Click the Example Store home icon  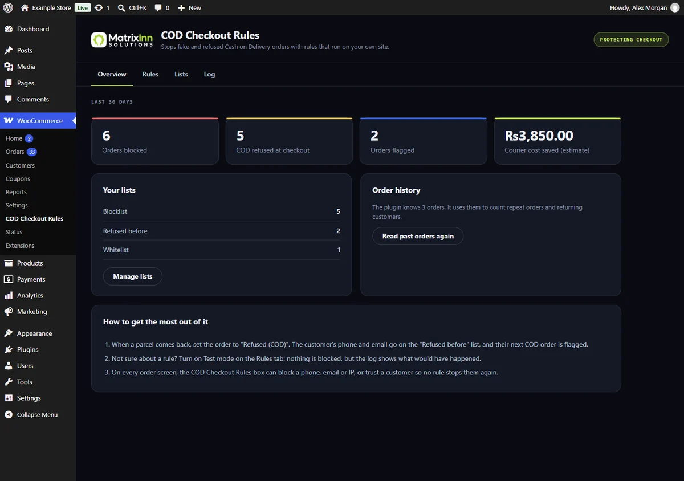(x=25, y=7)
